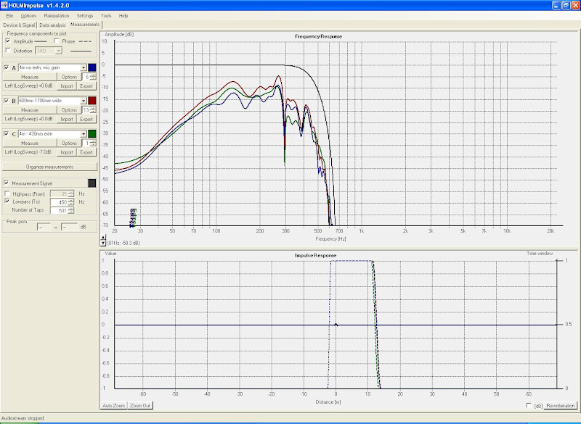
Task: Open the Tools menu
Action: click(x=106, y=16)
